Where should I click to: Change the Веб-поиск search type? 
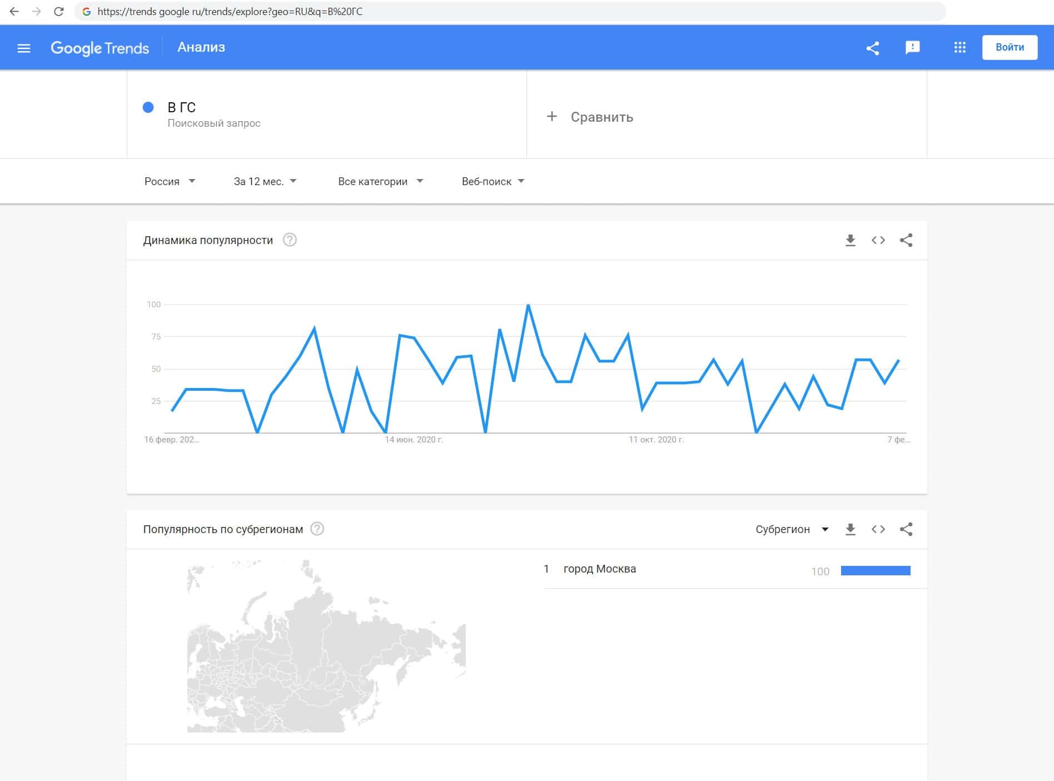click(x=493, y=181)
